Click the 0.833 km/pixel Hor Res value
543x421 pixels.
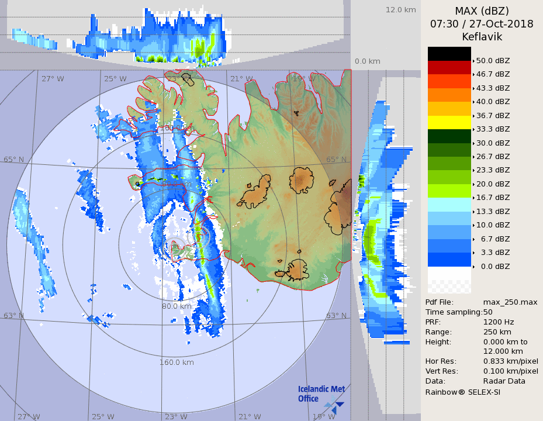(x=510, y=361)
